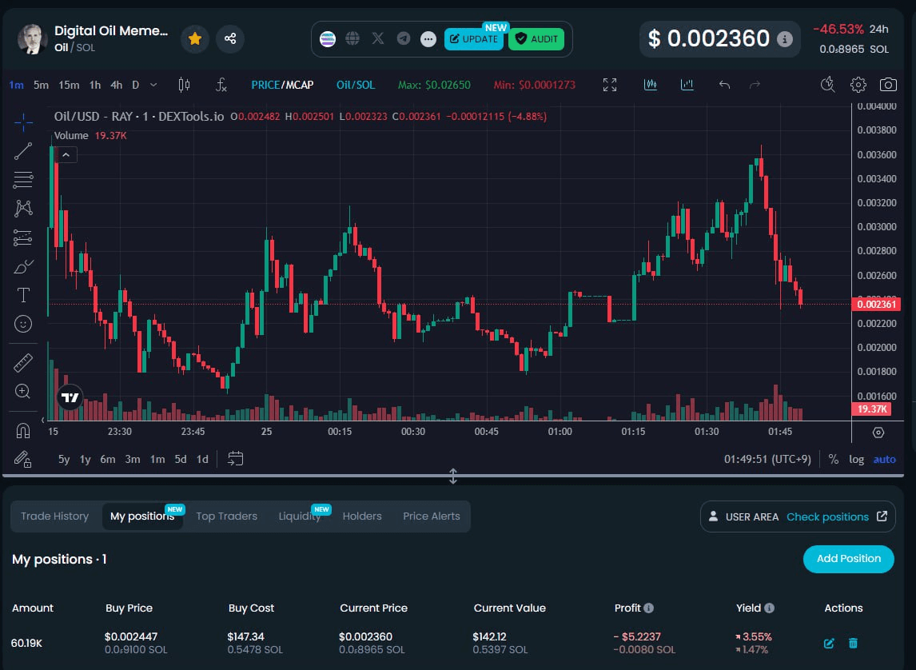916x670 pixels.
Task: Show the Profit info tooltip
Action: pos(648,608)
